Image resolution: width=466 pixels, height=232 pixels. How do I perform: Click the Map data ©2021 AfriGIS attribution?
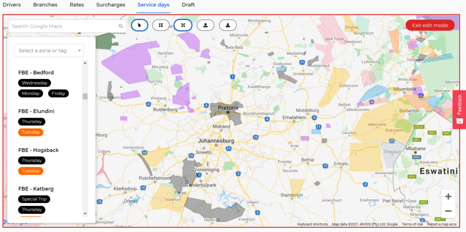point(365,224)
